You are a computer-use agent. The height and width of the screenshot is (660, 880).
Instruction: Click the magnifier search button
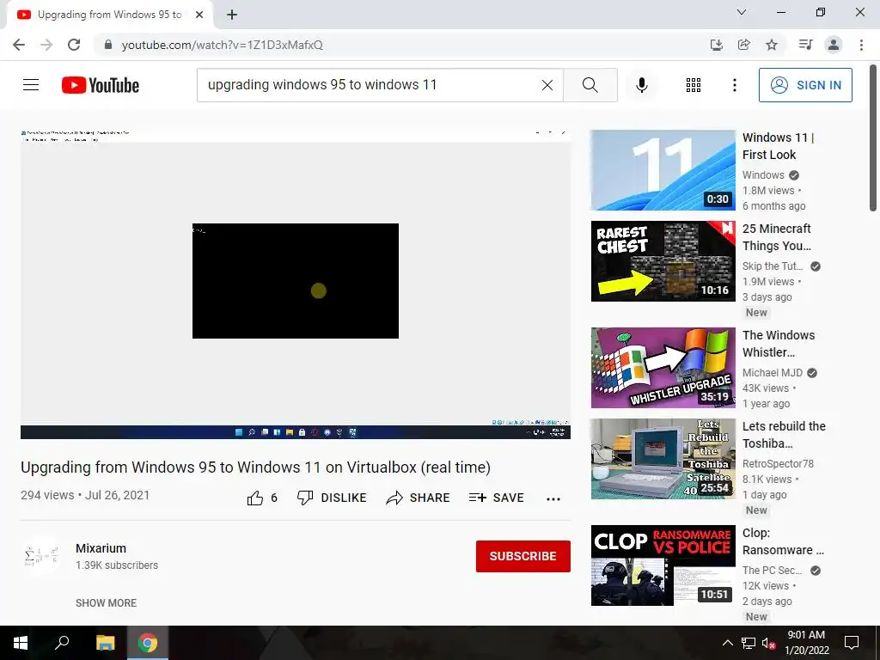[590, 85]
